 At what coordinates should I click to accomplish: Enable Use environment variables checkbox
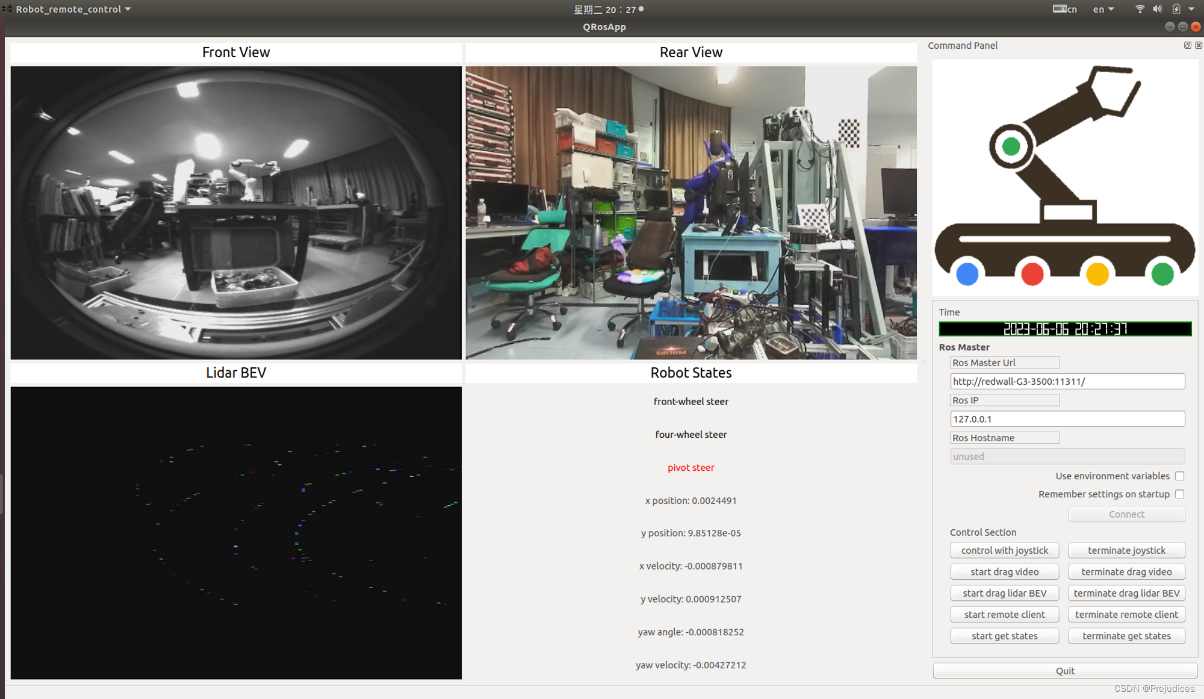click(1179, 476)
